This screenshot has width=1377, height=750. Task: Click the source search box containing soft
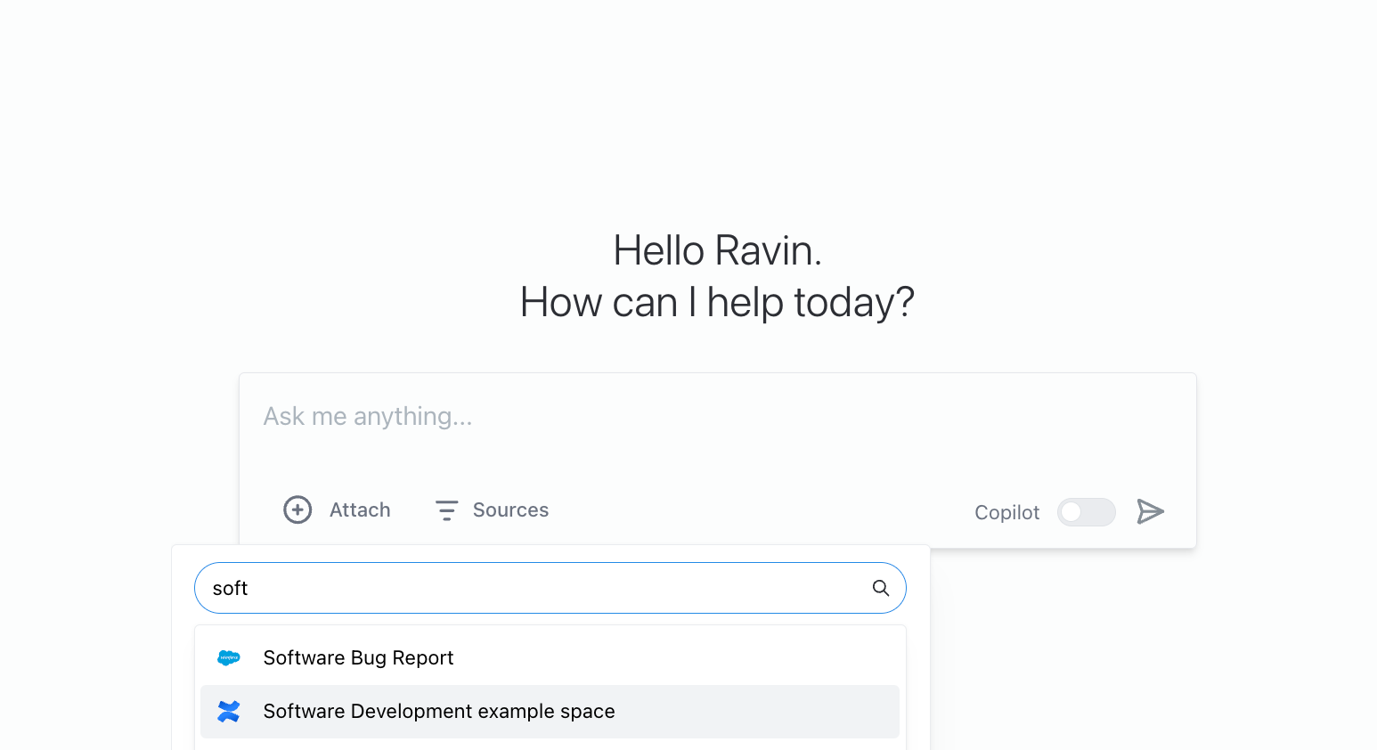click(534, 588)
